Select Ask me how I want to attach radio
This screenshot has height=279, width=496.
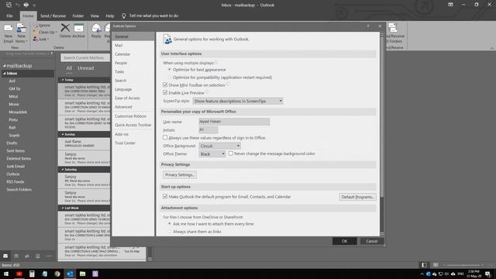(170, 224)
